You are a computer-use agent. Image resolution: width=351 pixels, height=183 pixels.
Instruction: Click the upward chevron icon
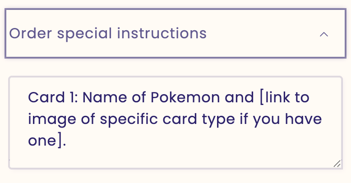[x=323, y=34]
